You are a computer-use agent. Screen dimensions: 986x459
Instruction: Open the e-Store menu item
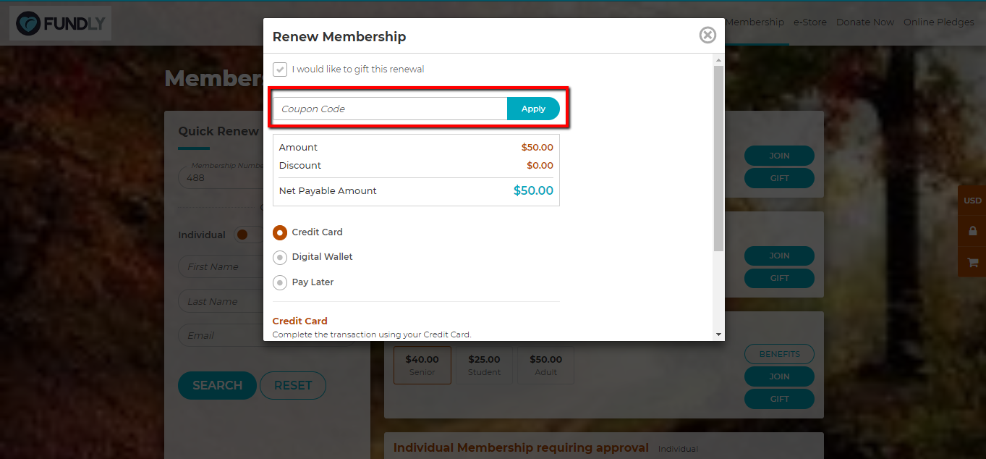[x=809, y=22]
